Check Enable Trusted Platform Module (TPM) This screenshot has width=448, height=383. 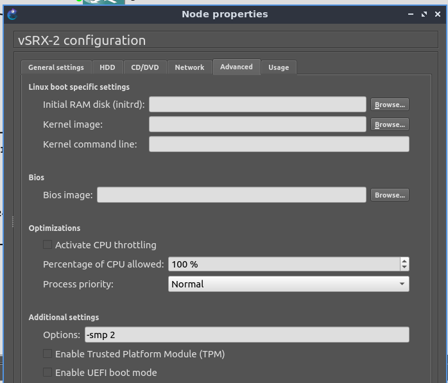[47, 353]
